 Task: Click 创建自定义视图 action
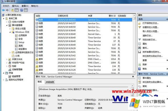pos(151,27)
